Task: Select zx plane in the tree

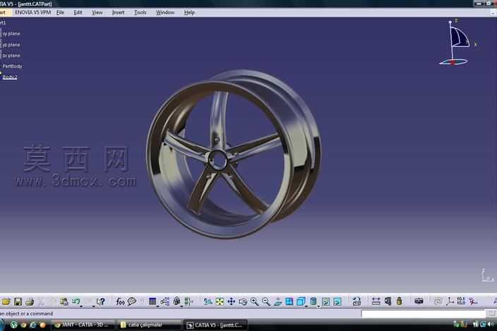Action: 11,56
